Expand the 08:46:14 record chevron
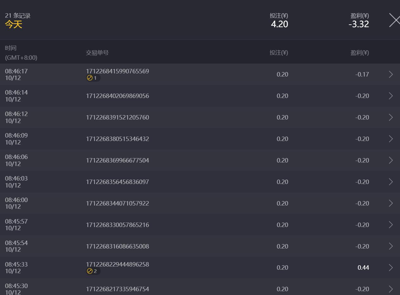This screenshot has width=400, height=295. (391, 96)
